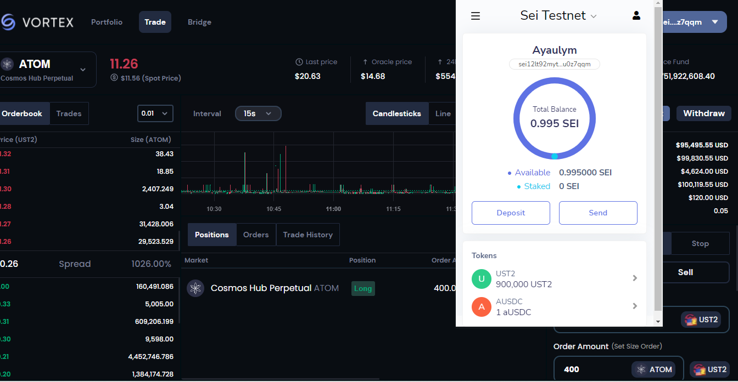Switch chart to Candlesticks view
Viewport: 738px width, 382px height.
pyautogui.click(x=397, y=113)
